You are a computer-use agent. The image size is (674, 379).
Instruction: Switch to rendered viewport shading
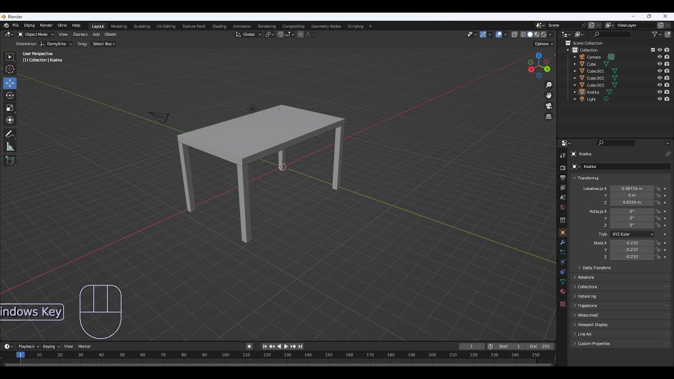543,34
